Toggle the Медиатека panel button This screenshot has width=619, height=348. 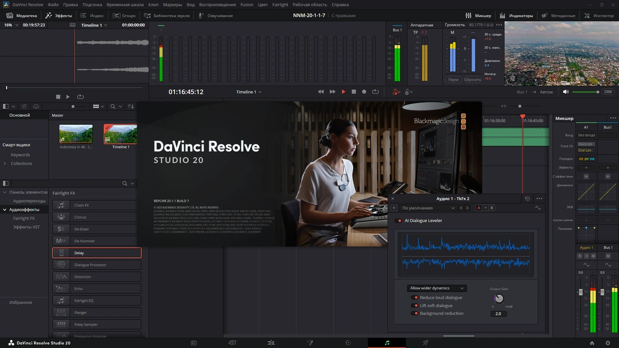pyautogui.click(x=22, y=15)
